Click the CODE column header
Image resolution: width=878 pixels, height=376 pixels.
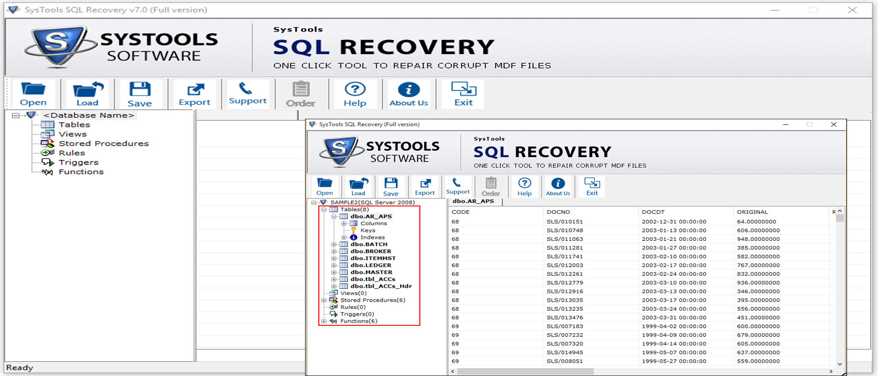(x=496, y=212)
